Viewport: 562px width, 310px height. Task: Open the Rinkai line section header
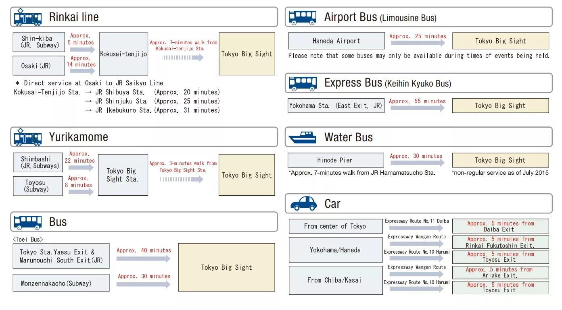[x=144, y=17]
